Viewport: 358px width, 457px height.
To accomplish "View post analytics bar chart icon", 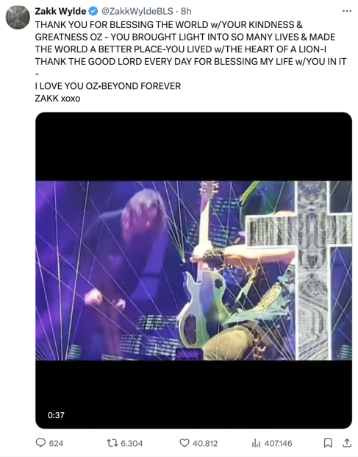I will tap(256, 443).
